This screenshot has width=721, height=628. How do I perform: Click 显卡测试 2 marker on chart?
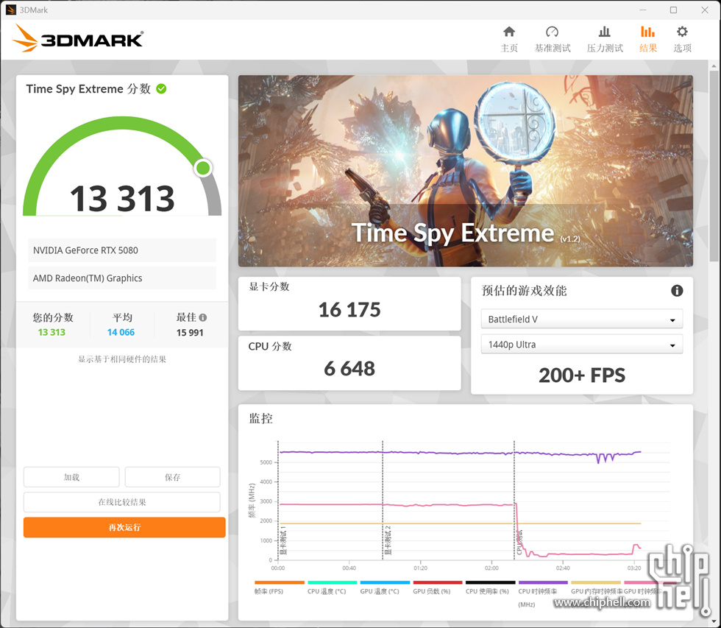(388, 540)
